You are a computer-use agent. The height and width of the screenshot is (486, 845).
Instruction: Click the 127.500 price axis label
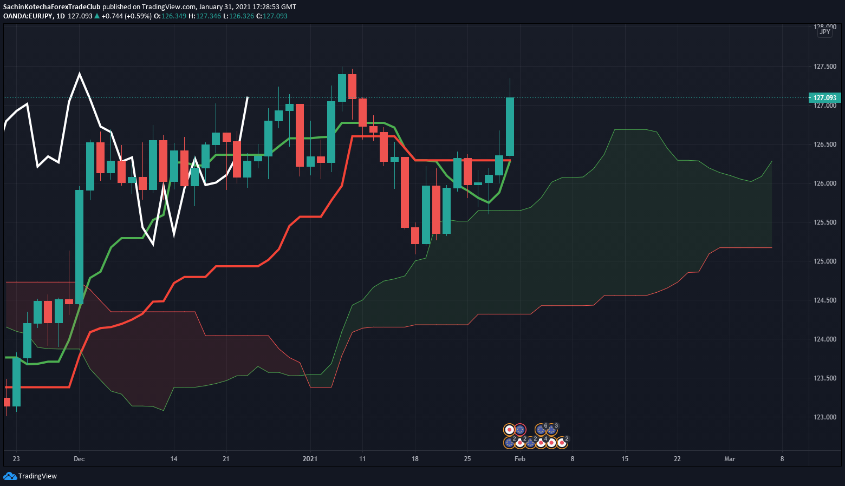coord(825,67)
